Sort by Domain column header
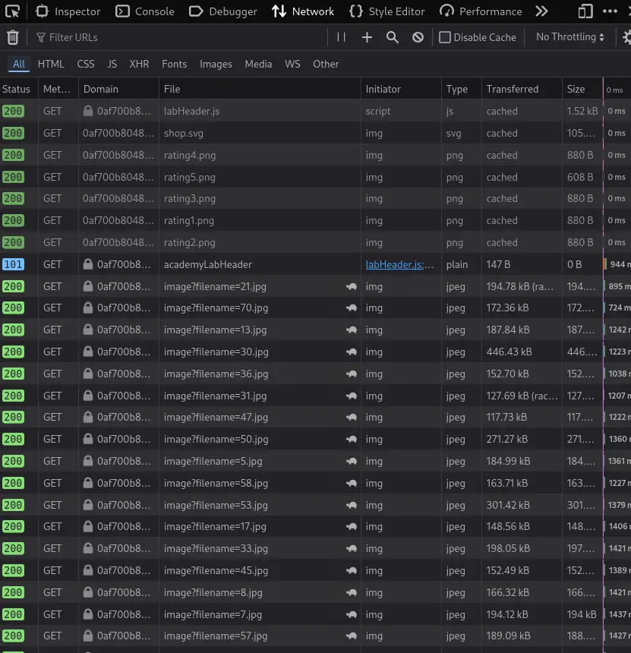 click(118, 89)
